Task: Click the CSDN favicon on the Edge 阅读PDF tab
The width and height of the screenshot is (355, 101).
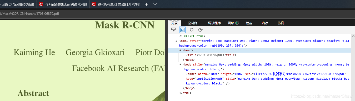Action: click(x=41, y=4)
